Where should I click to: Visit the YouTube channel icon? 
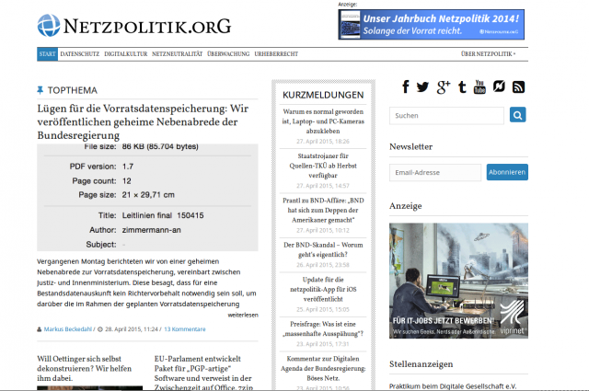click(x=479, y=87)
